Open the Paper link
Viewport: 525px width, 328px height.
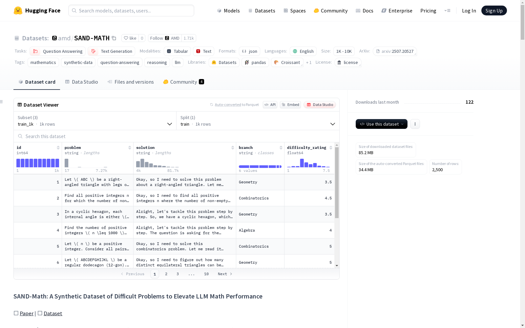pos(27,313)
